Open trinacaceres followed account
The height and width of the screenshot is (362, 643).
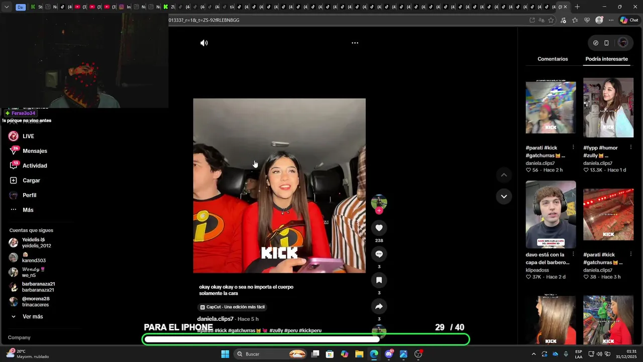click(29, 302)
